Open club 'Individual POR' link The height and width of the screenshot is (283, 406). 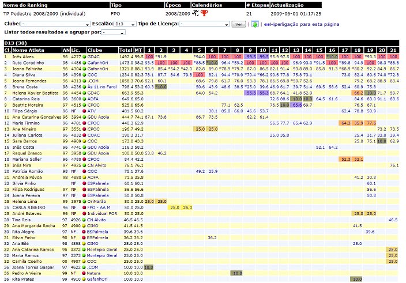(x=102, y=213)
